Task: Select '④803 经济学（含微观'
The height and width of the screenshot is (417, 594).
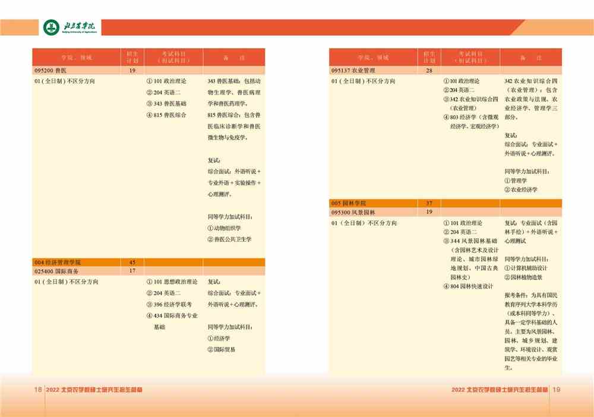Action: tap(471, 118)
